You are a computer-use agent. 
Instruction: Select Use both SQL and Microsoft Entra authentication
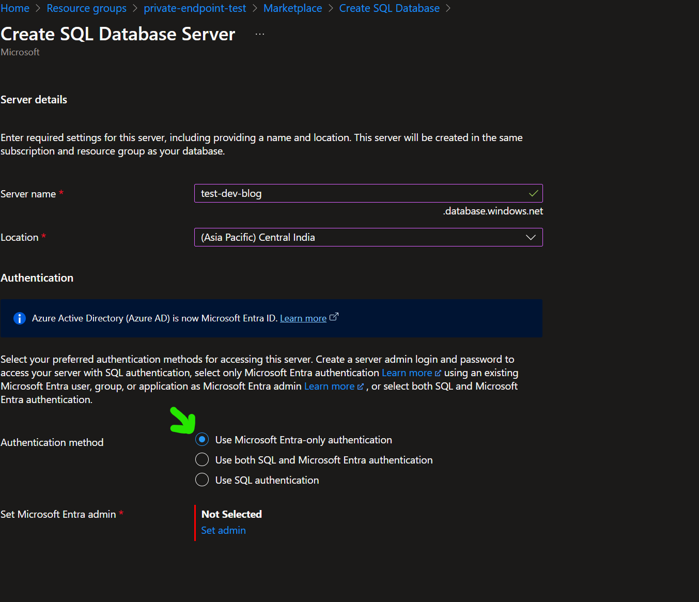202,460
